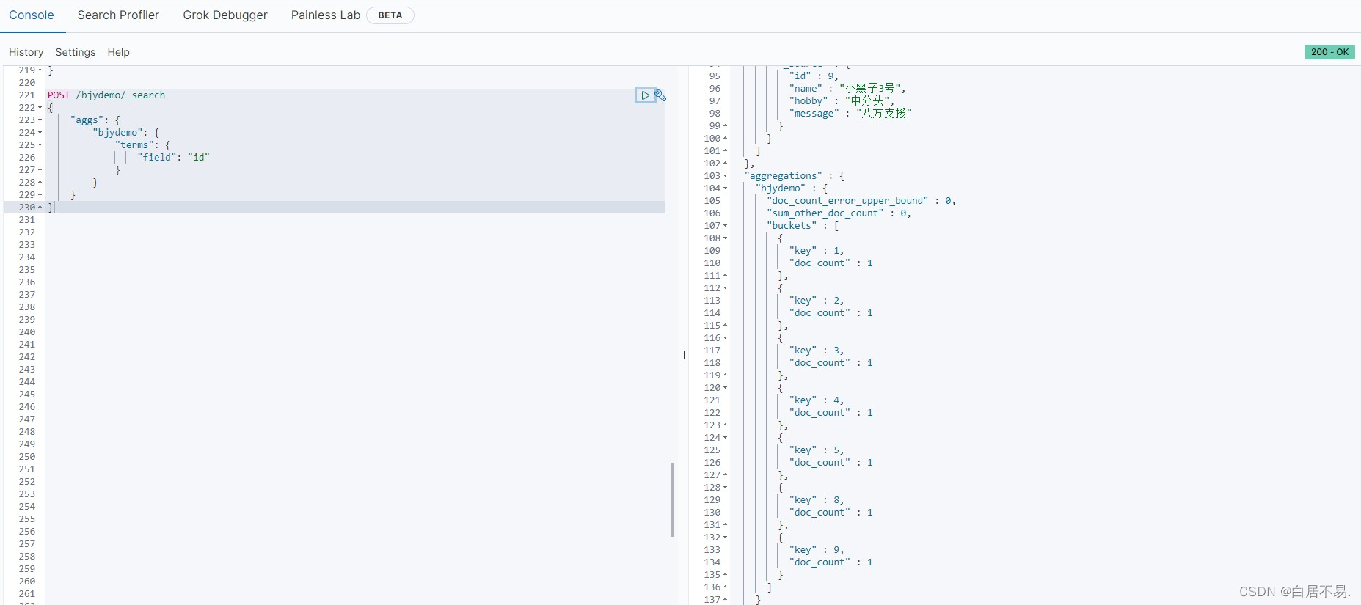Viewport: 1361px width, 605px height.
Task: Collapse the terms block at line 225
Action: [40, 145]
